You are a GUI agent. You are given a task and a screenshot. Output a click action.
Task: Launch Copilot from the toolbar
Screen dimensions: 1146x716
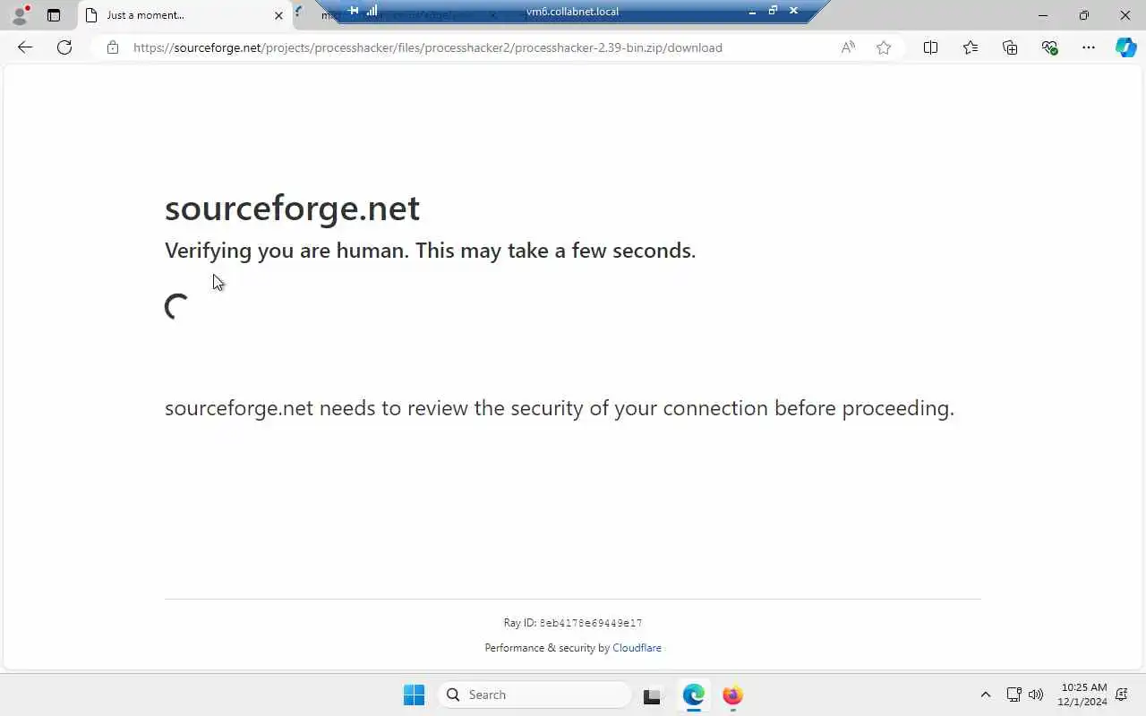pyautogui.click(x=1125, y=47)
